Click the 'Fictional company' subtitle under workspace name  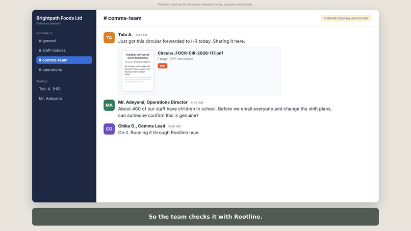[48, 23]
